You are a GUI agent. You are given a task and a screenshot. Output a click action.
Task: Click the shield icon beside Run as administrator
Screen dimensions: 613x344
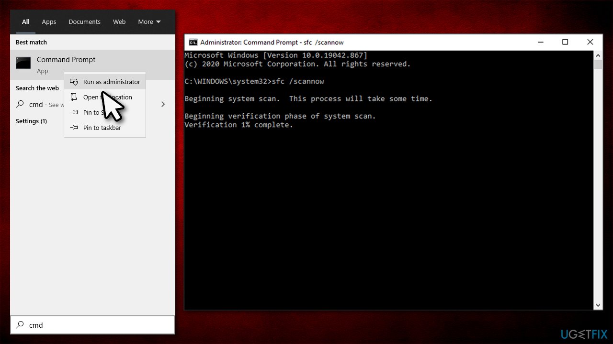pos(74,82)
